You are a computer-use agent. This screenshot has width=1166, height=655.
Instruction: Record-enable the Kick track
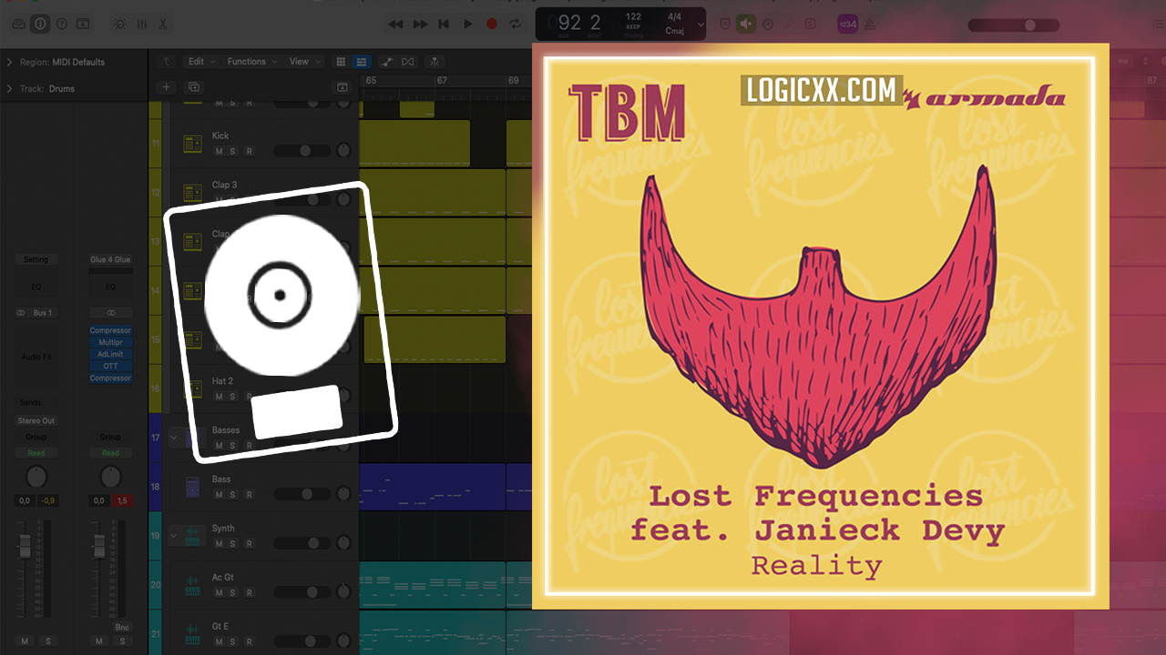click(x=250, y=151)
